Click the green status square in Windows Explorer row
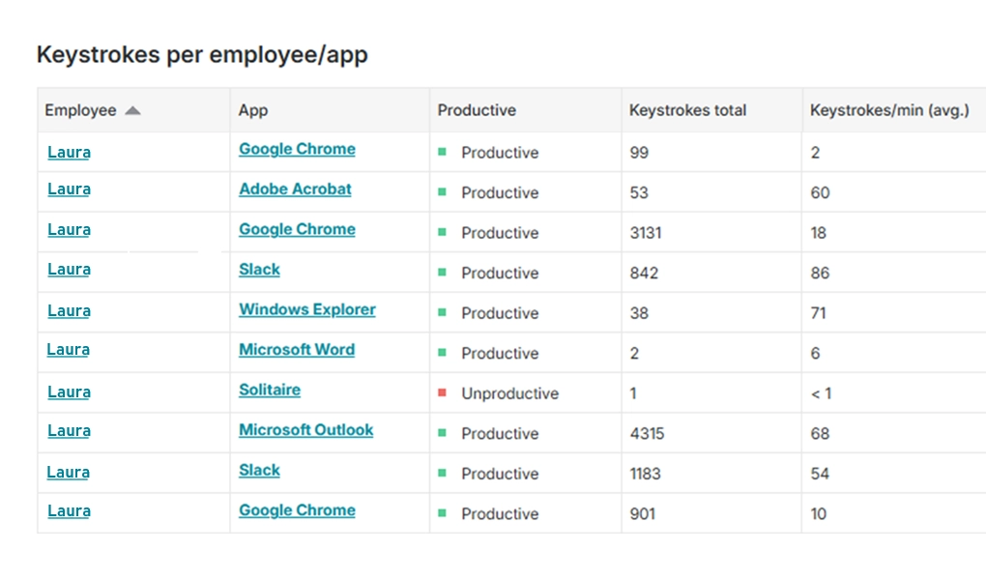The height and width of the screenshot is (580, 986). point(442,312)
